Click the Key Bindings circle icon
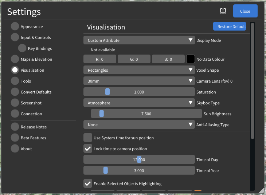Image resolution: width=266 pixels, height=195 pixels. [22, 48]
